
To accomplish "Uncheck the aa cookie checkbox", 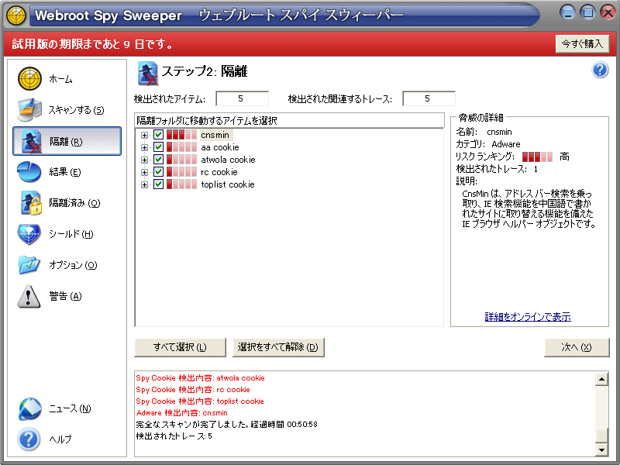I will (159, 147).
